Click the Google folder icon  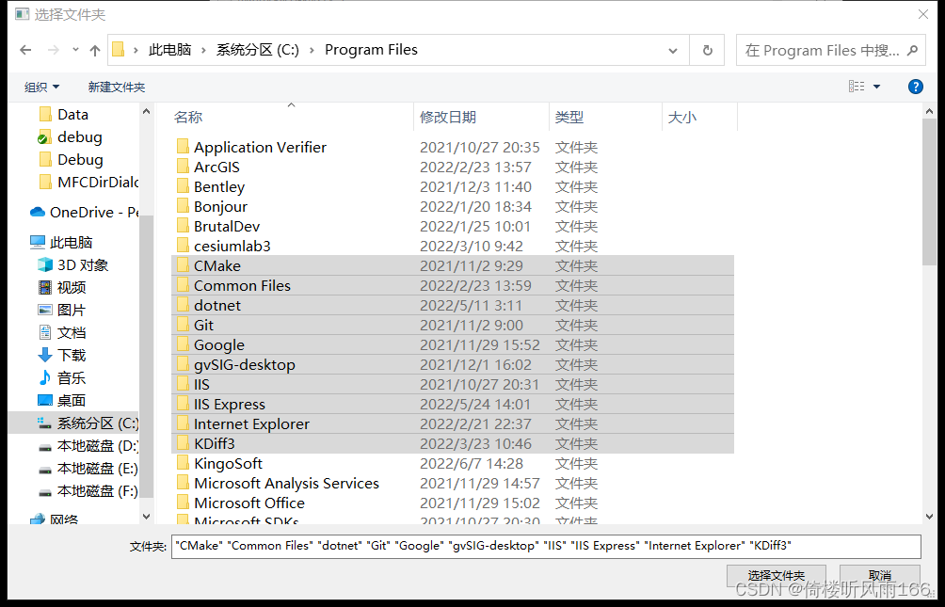(x=183, y=345)
